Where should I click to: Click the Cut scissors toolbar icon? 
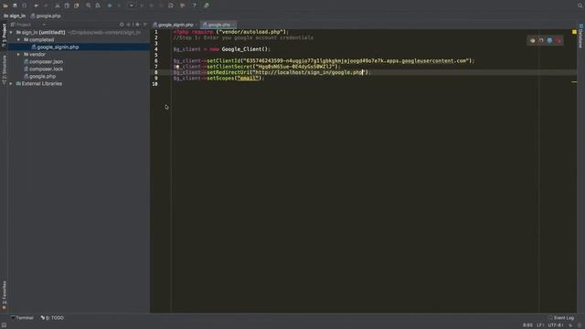57,5
